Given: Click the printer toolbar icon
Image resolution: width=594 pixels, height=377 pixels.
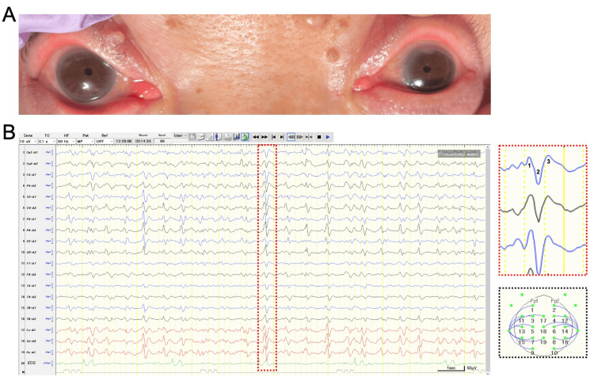Looking at the screenshot, I should coord(227,137).
